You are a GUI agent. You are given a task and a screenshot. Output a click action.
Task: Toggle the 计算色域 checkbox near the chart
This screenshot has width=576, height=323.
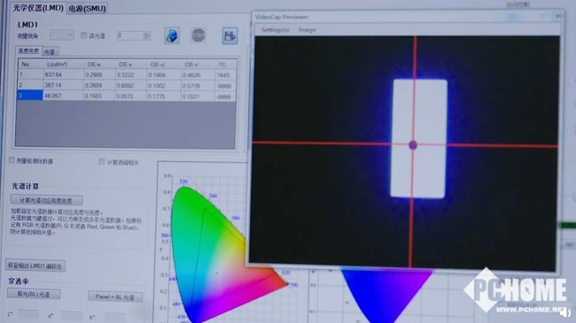[x=102, y=161]
